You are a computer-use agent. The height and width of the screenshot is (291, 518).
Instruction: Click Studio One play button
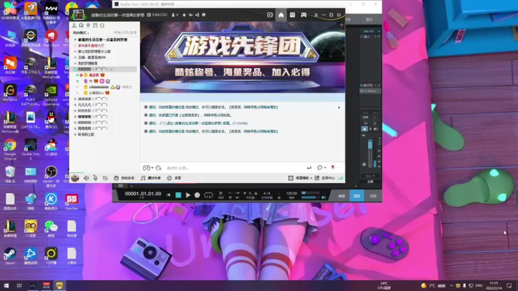[188, 195]
